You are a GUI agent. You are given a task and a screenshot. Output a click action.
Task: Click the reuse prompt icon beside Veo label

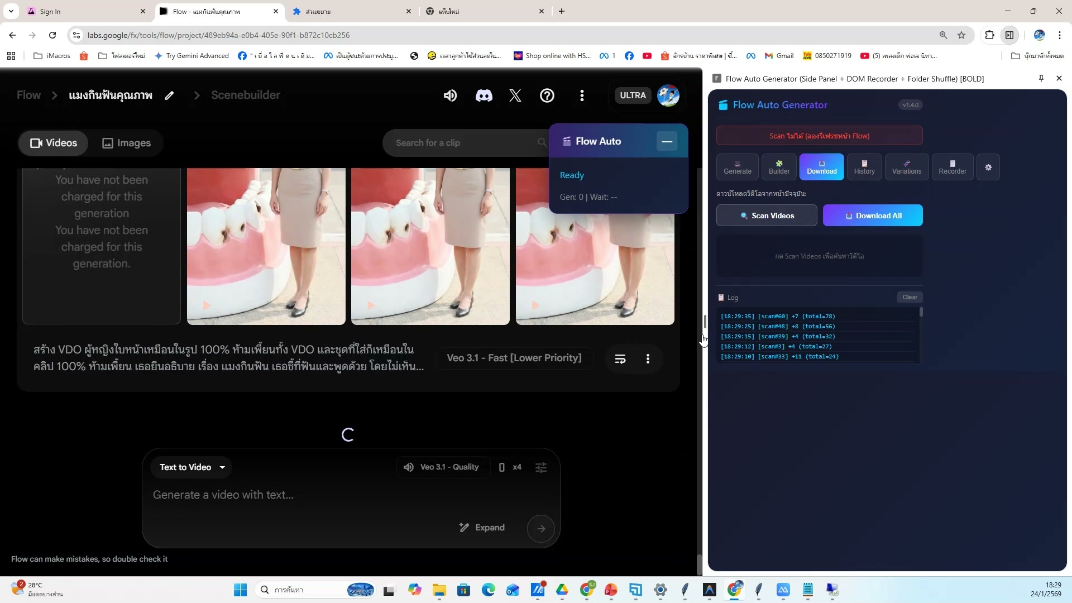tap(620, 358)
